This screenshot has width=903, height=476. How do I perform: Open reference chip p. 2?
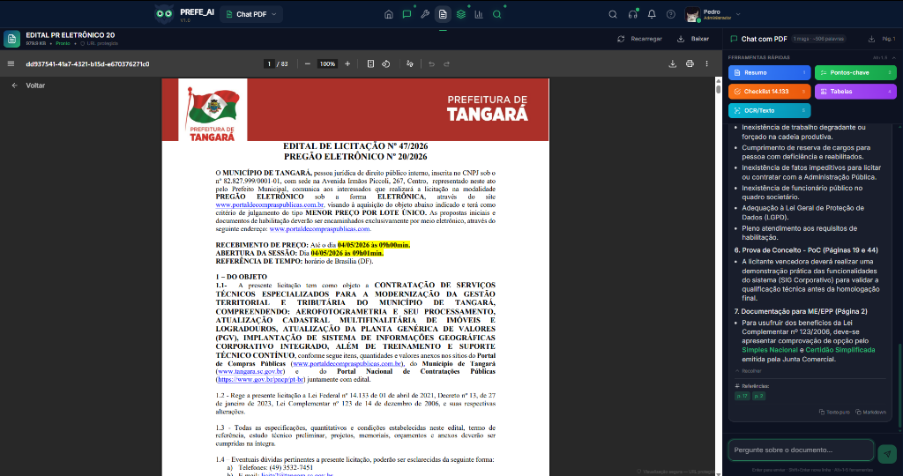pyautogui.click(x=759, y=396)
